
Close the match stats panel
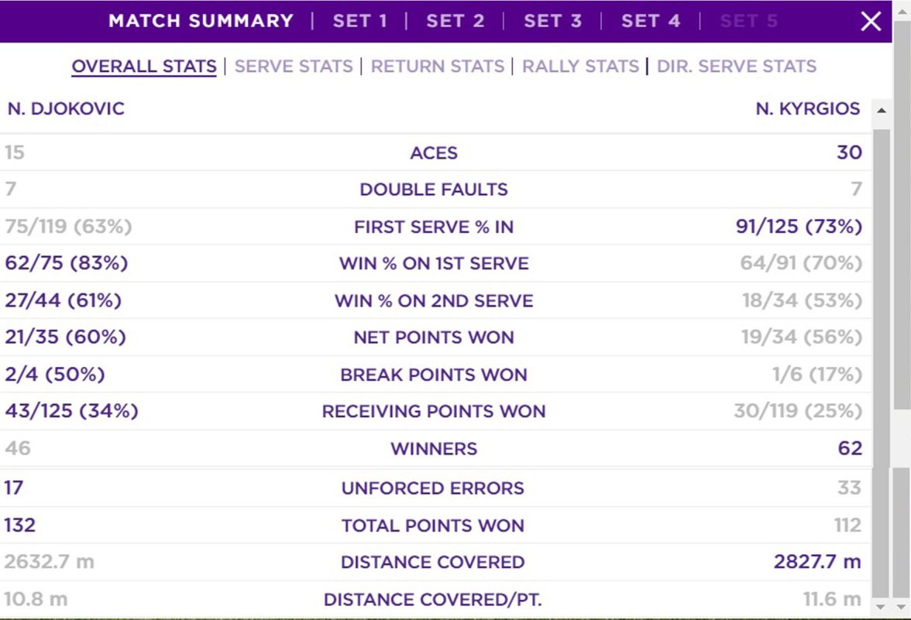[x=871, y=22]
